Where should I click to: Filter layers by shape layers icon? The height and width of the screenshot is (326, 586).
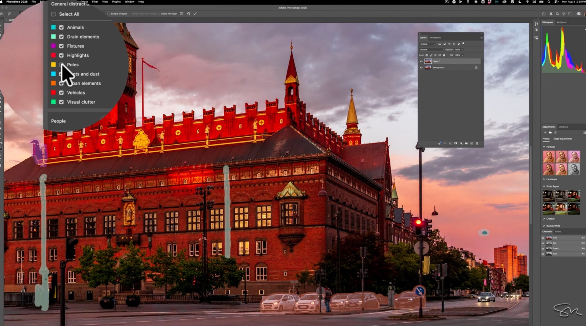(x=454, y=44)
